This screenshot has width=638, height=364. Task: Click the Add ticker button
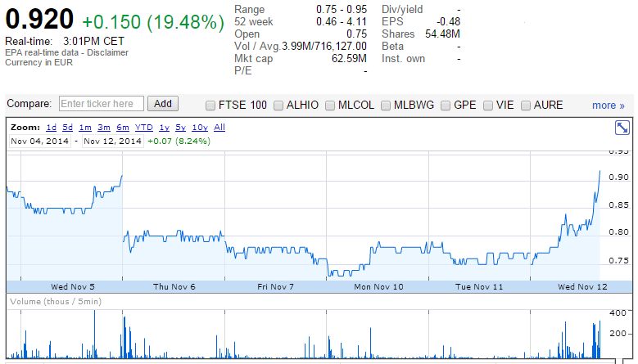pyautogui.click(x=163, y=104)
